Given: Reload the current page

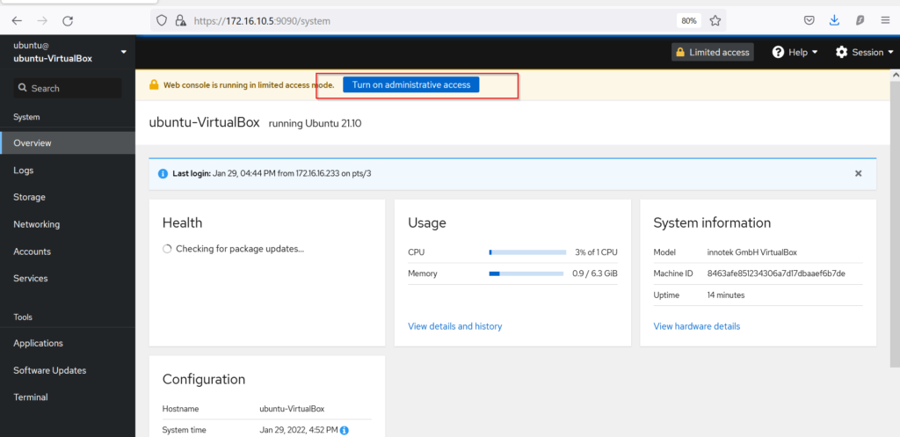Looking at the screenshot, I should click(68, 21).
